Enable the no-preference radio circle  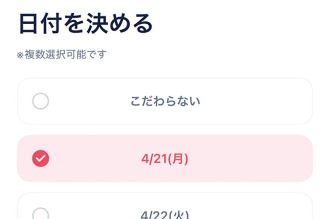(x=41, y=101)
